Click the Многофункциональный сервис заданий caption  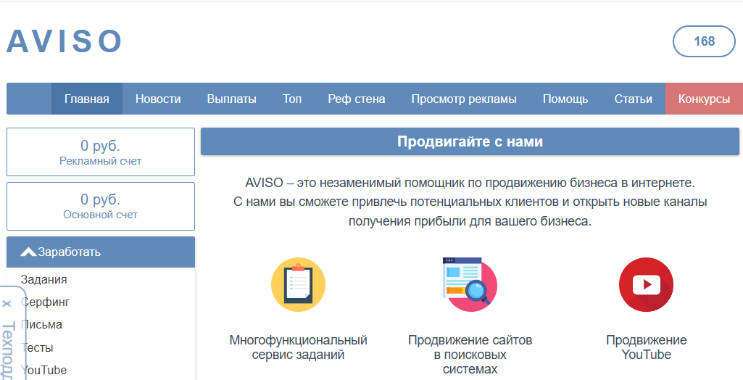298,347
